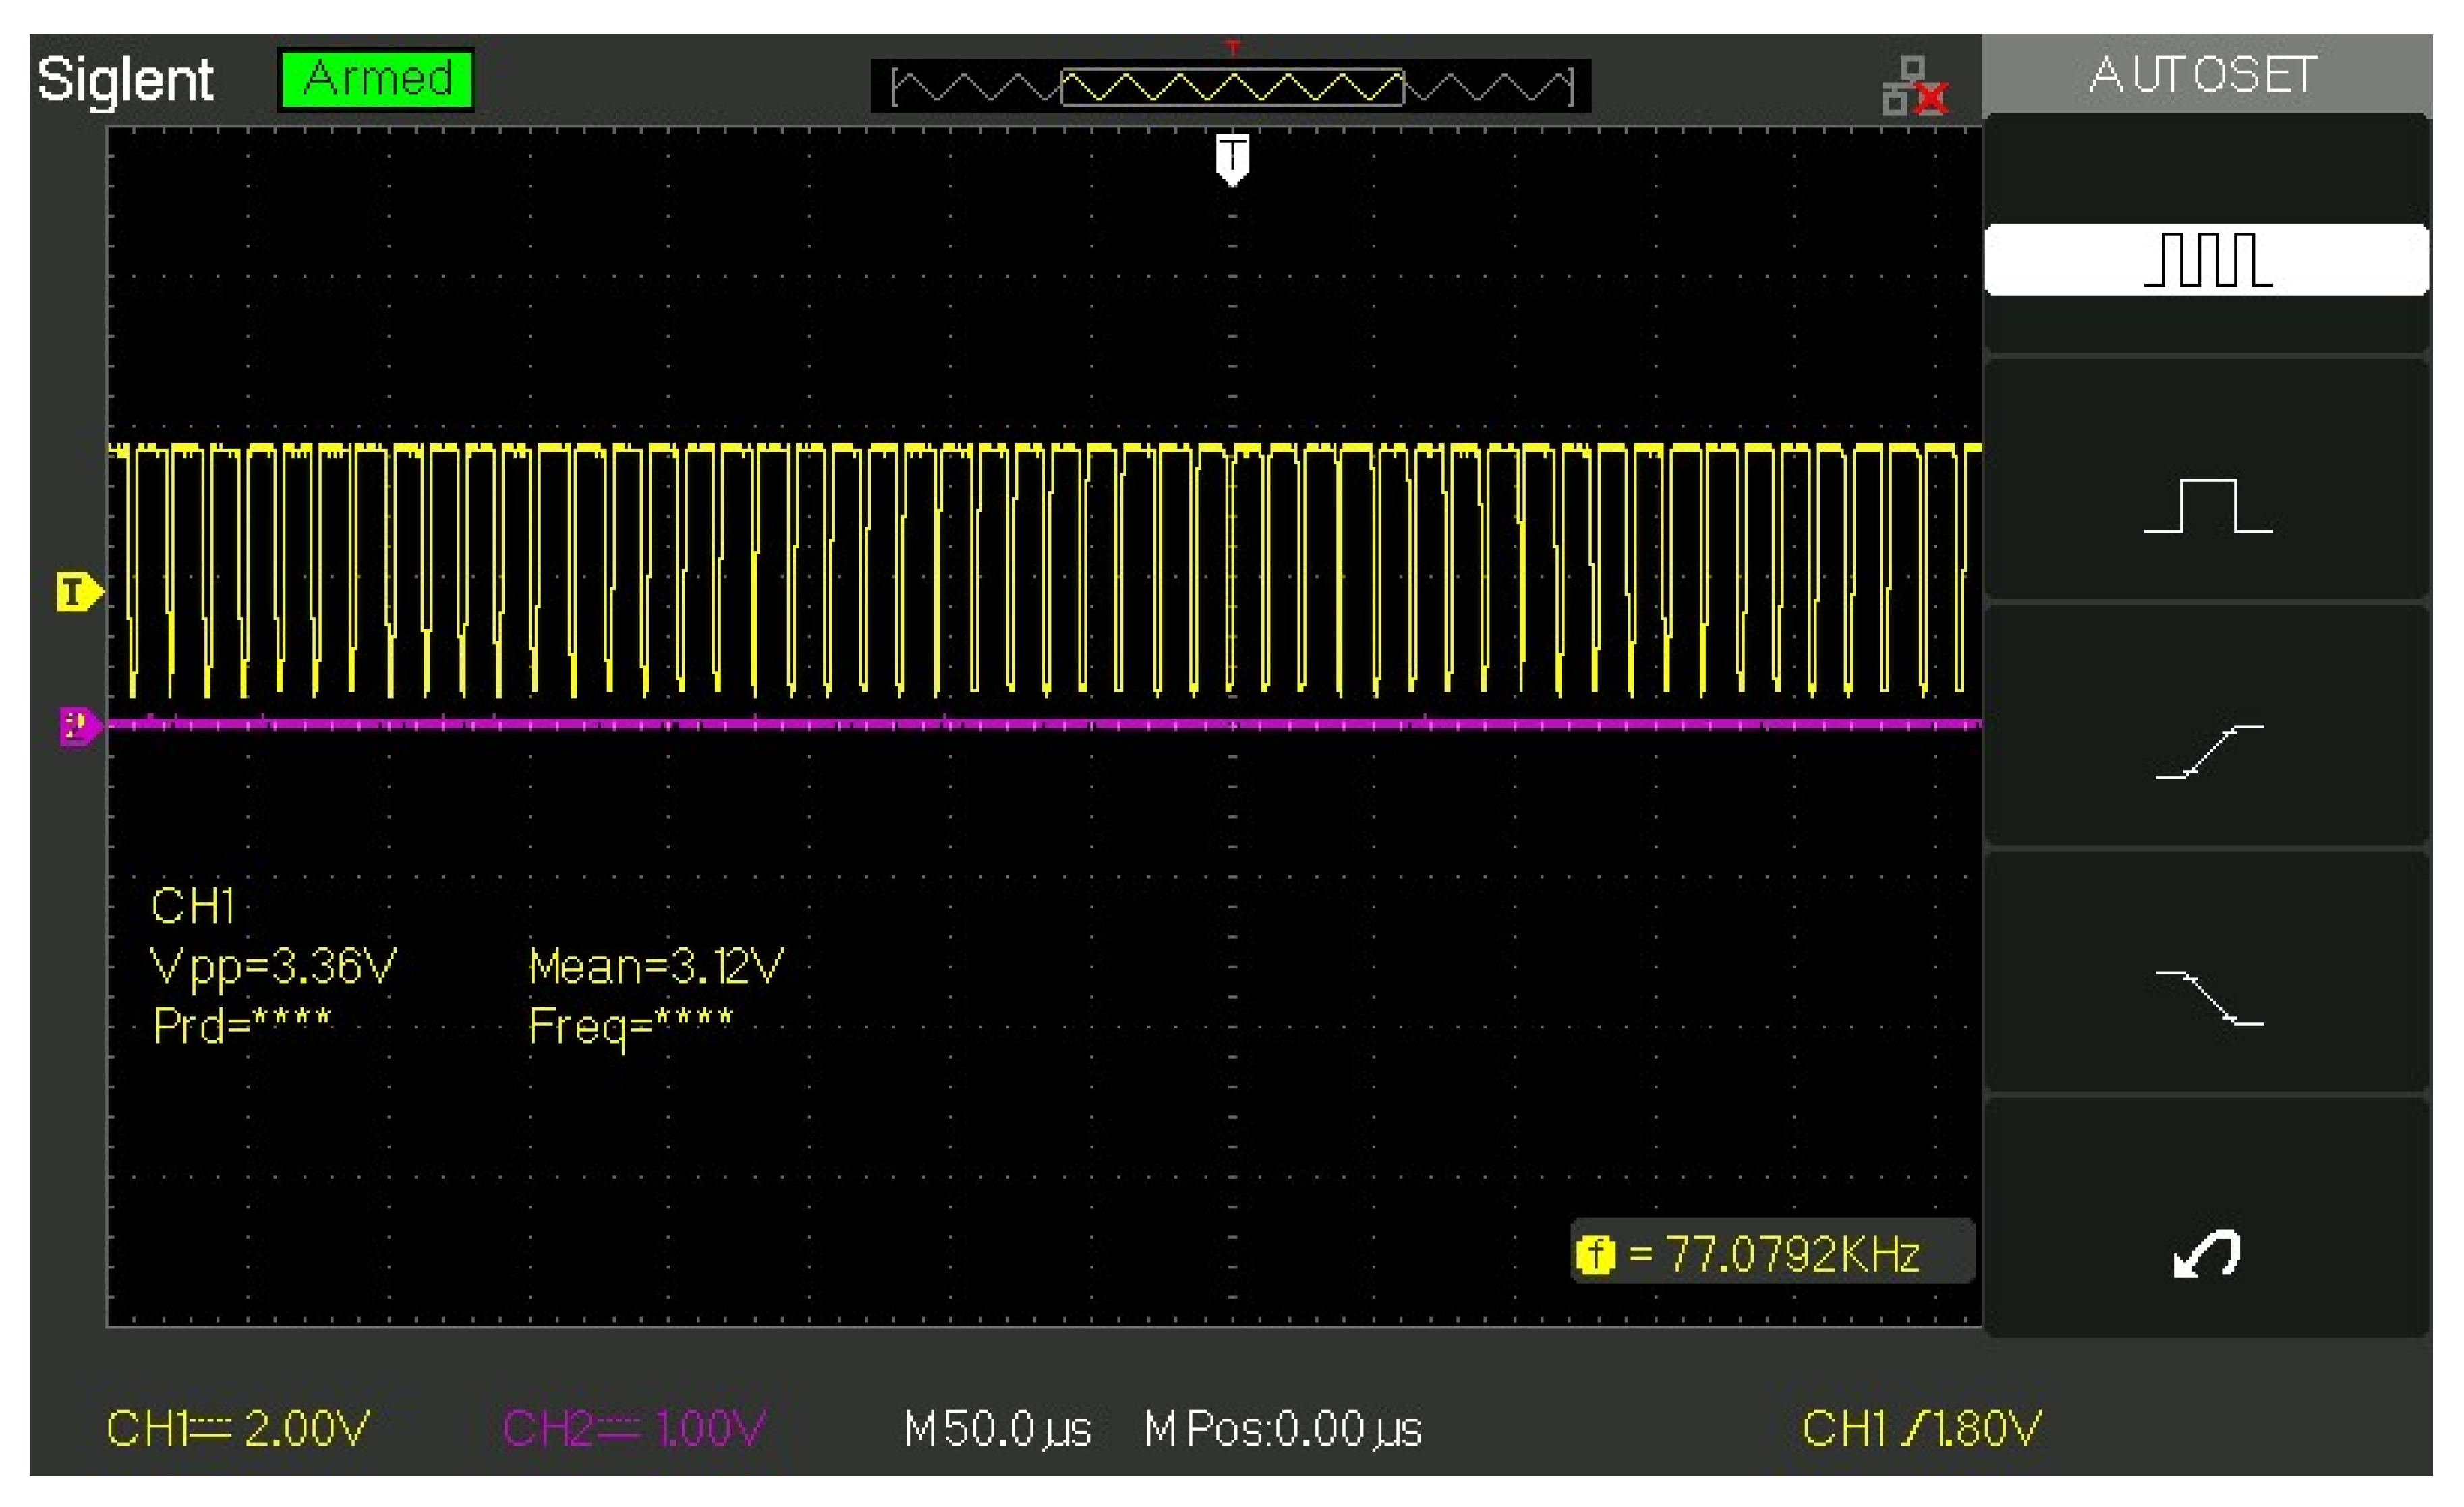
Task: Click the M 50.0µs timebase readout
Action: tap(997, 1428)
